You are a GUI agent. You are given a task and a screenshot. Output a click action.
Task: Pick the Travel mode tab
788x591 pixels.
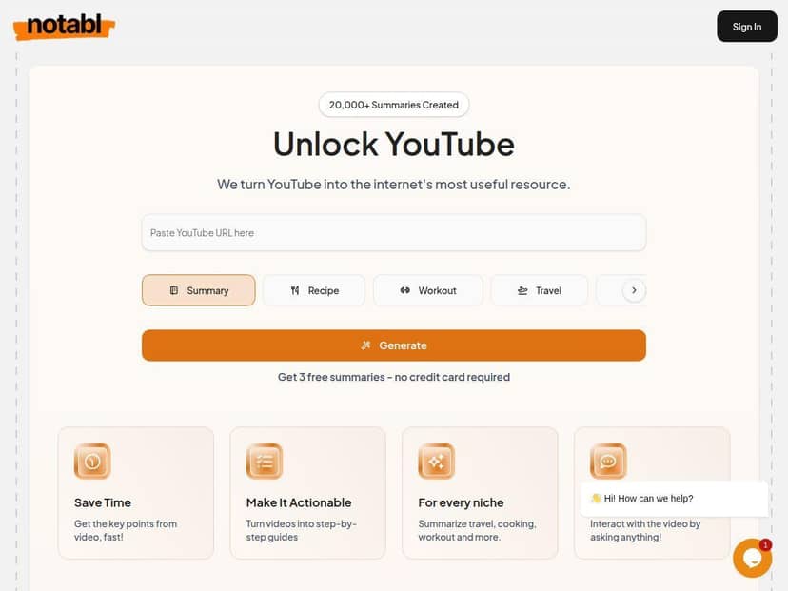click(x=540, y=290)
